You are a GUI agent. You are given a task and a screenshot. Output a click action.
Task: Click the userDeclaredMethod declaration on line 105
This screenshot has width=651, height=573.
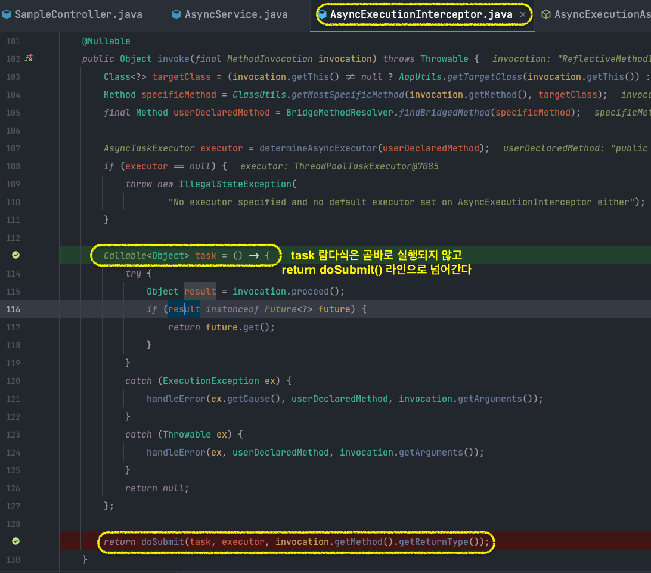tap(222, 113)
